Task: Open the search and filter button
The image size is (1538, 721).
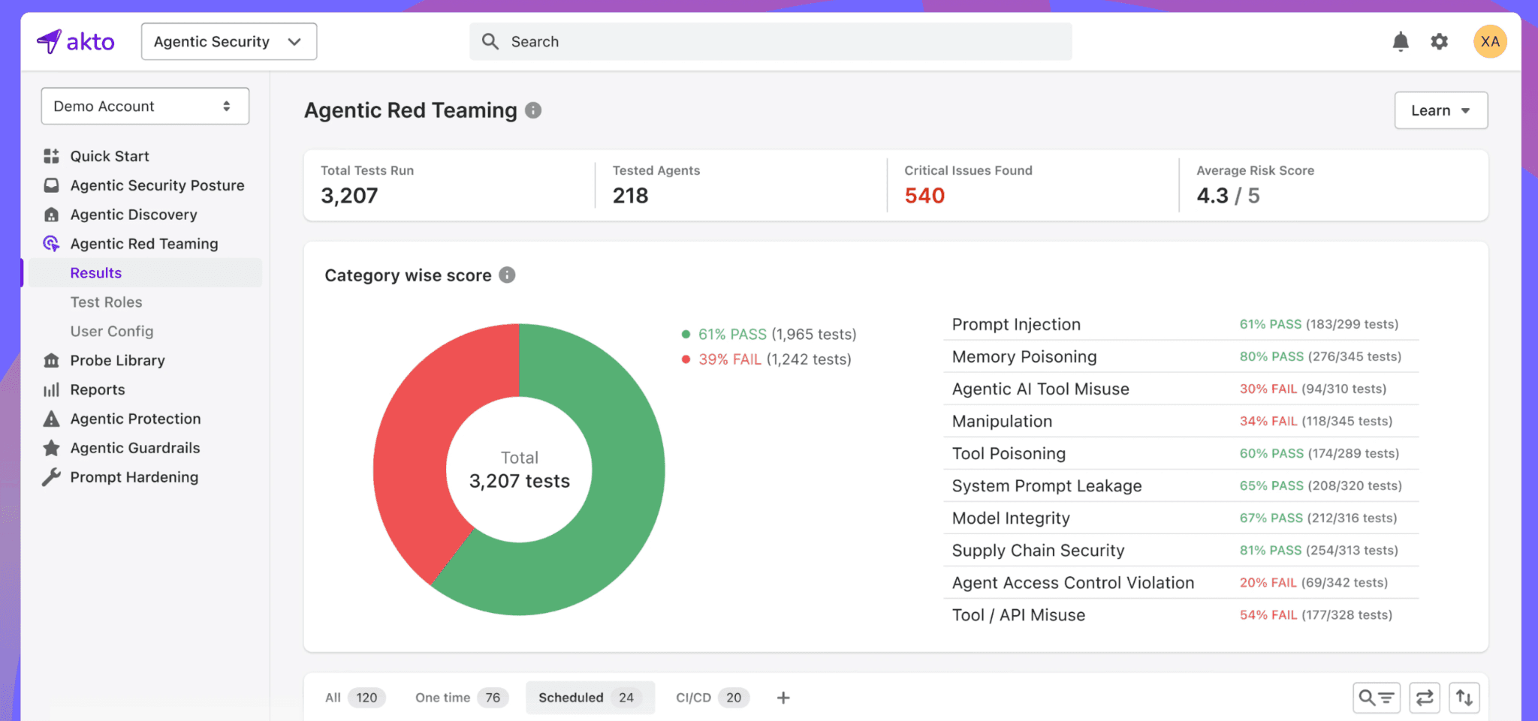Action: pos(1377,698)
